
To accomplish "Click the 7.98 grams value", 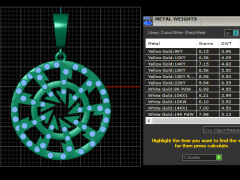I will tap(203, 114).
